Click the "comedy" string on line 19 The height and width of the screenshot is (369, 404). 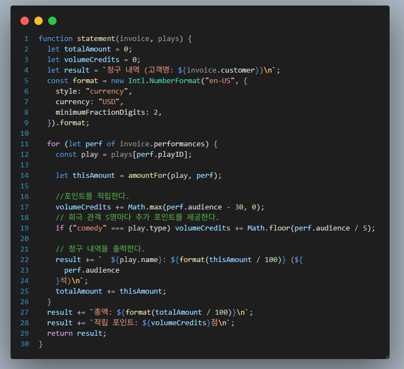[90, 228]
